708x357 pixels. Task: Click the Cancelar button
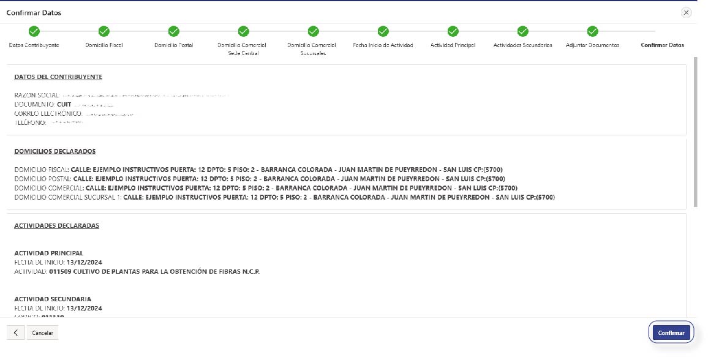(43, 333)
